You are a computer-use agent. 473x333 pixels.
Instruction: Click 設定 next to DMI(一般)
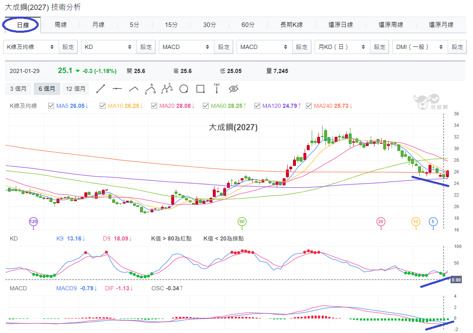coord(457,47)
